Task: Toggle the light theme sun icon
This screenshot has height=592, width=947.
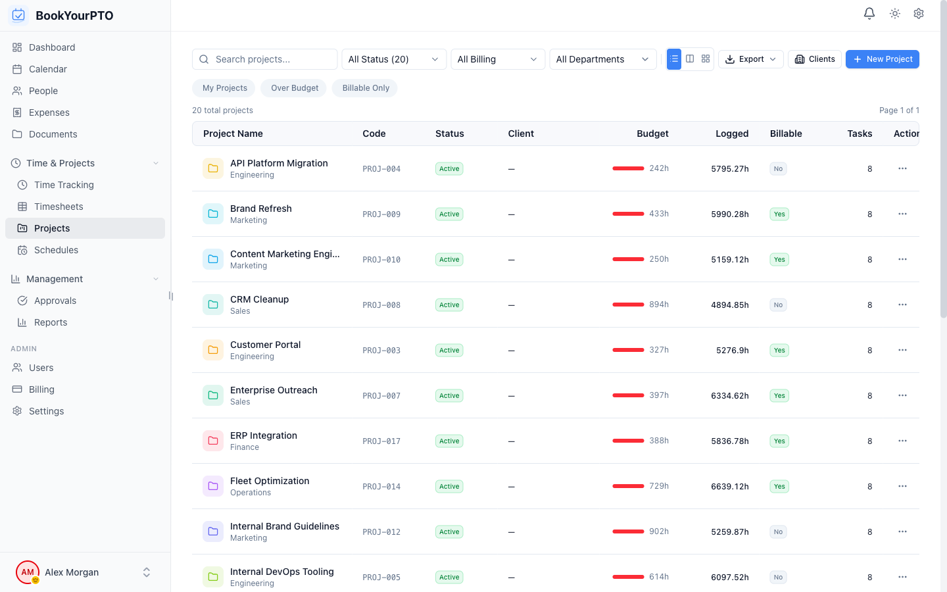Action: click(x=894, y=13)
